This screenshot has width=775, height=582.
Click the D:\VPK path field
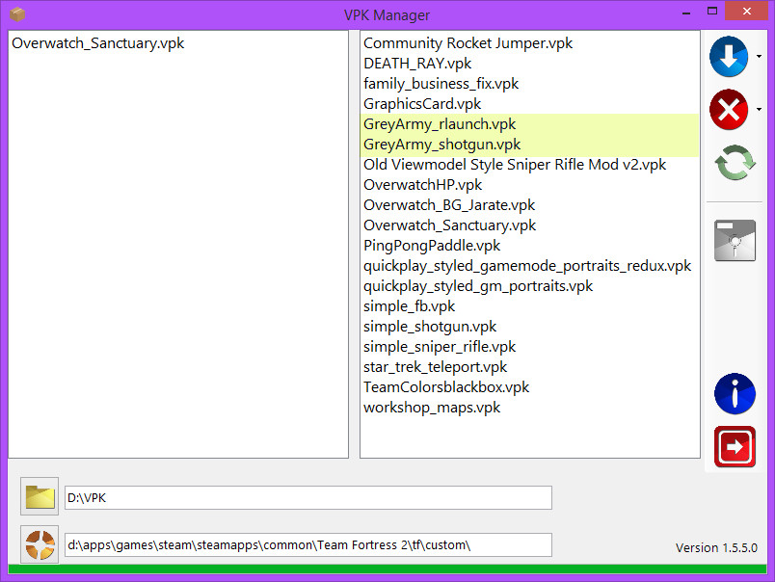307,496
